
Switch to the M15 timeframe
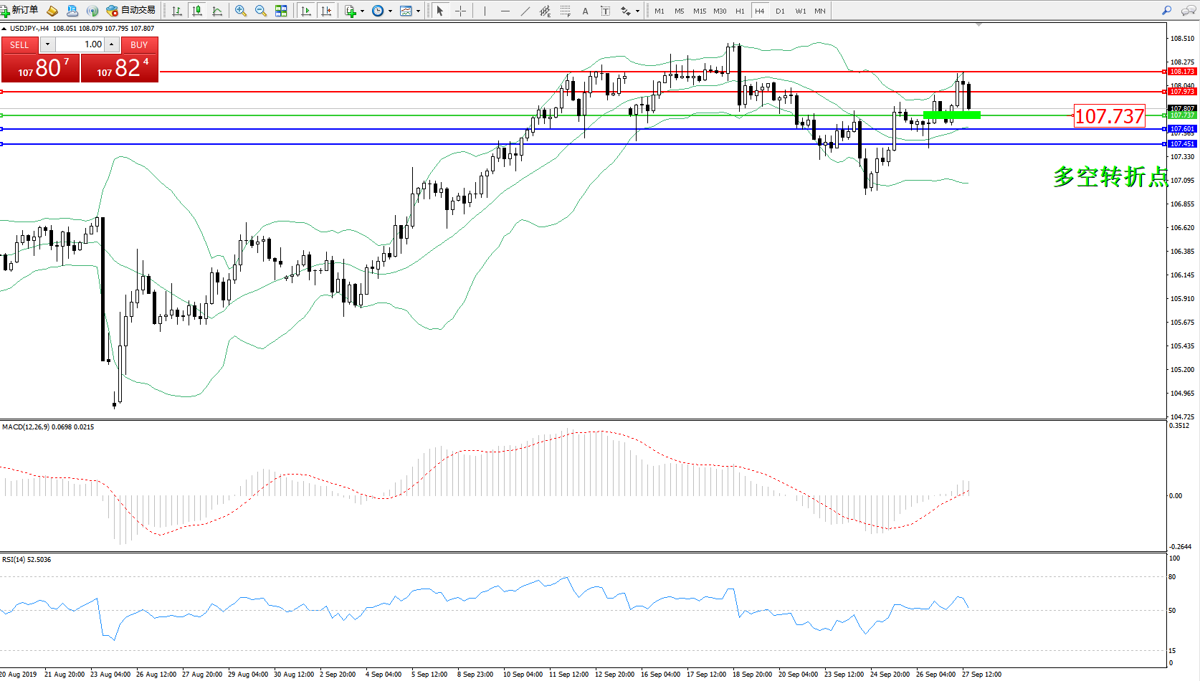(x=700, y=11)
